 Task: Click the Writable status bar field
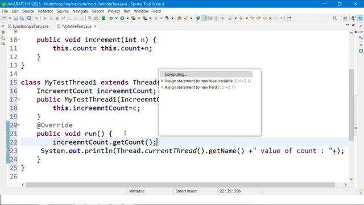(x=136, y=191)
